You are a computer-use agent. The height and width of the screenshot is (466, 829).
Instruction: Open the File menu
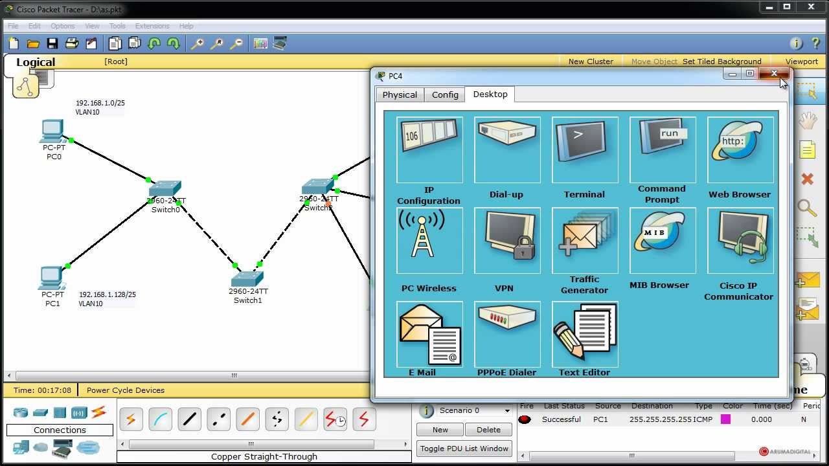(13, 26)
